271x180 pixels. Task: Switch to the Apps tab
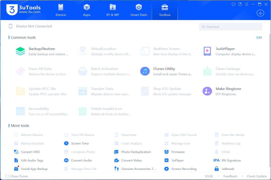click(87, 10)
